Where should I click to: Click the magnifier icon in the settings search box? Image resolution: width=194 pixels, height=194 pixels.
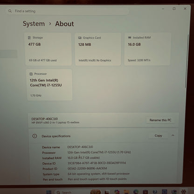click(10, 11)
